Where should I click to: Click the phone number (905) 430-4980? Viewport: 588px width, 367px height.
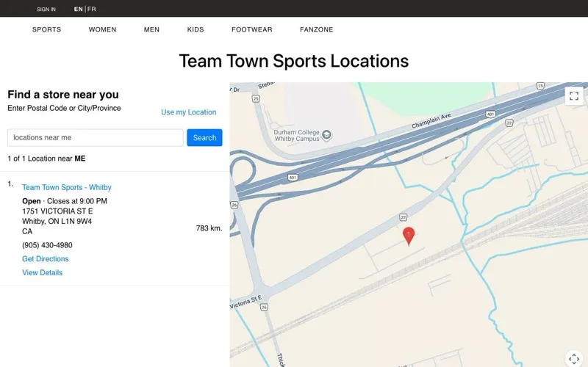47,245
